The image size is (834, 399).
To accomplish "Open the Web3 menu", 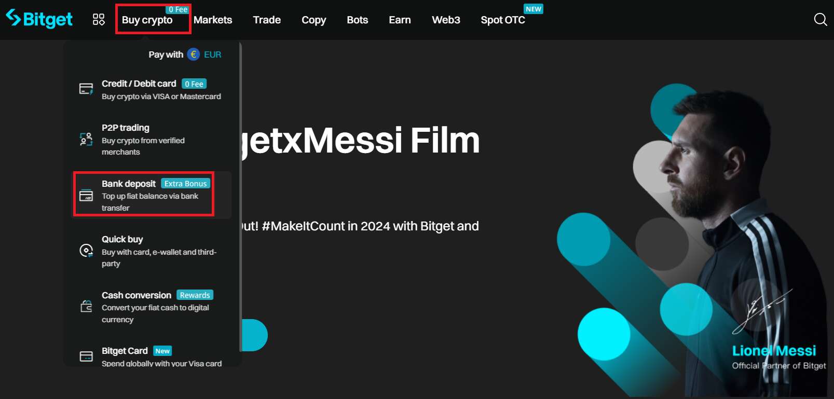I will click(446, 20).
